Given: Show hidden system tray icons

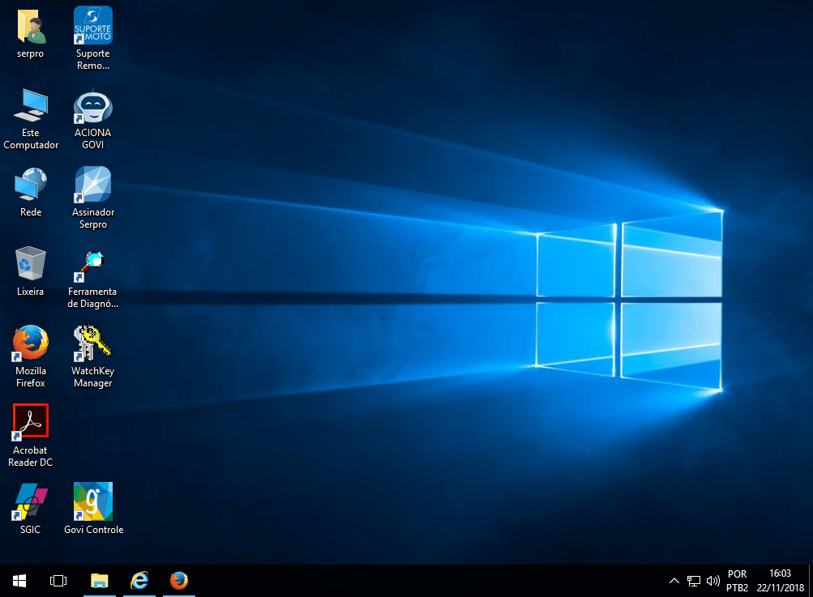Looking at the screenshot, I should [674, 581].
